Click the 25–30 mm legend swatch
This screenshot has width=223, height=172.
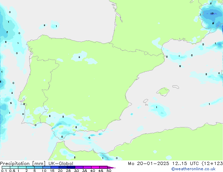71,167
